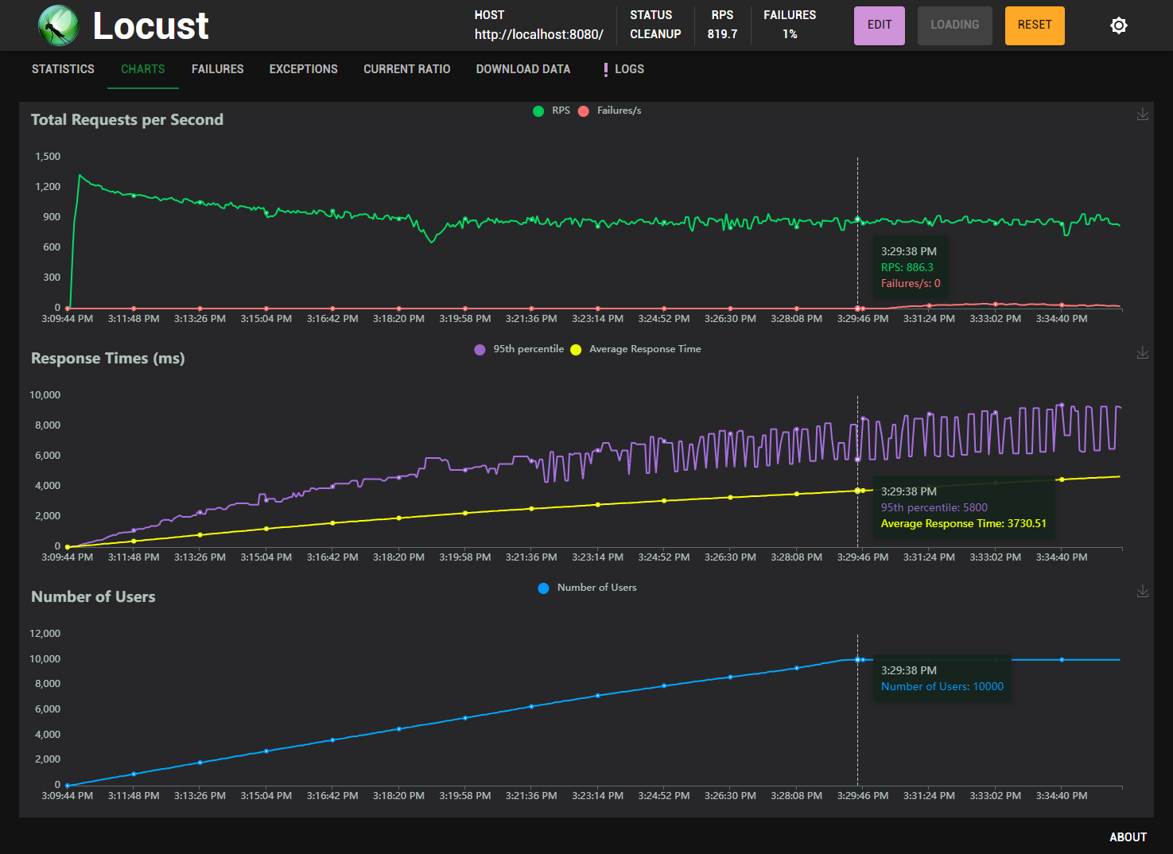Viewport: 1173px width, 854px height.
Task: Click the Failures 1% value
Action: (x=790, y=34)
